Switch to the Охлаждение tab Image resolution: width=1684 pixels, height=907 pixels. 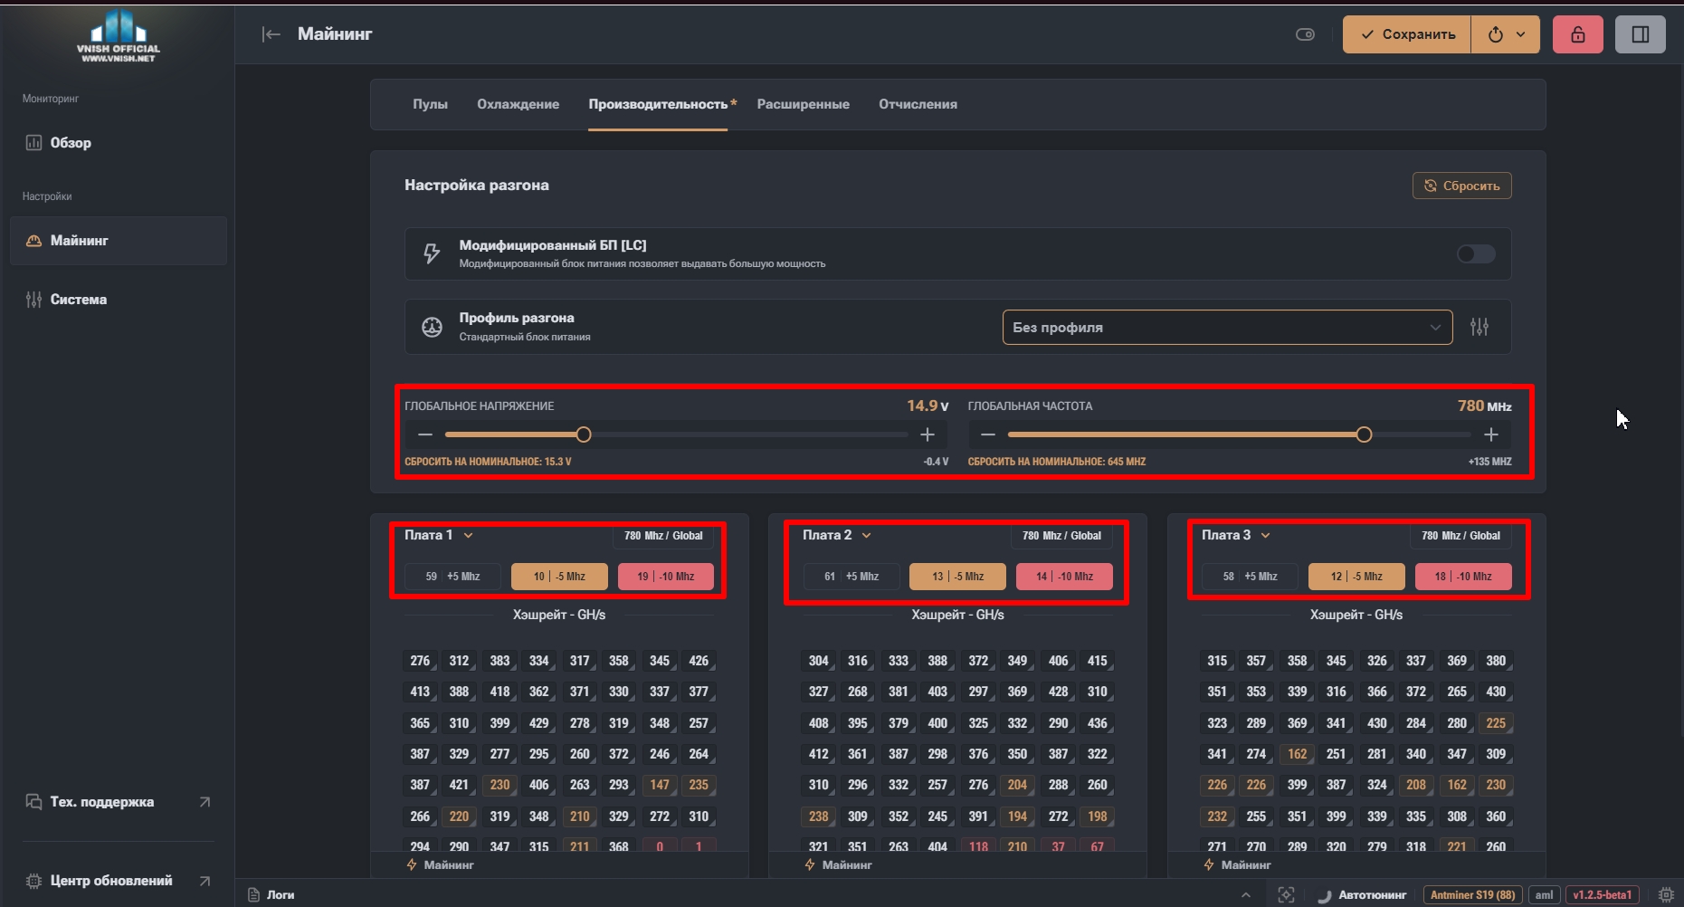518,104
